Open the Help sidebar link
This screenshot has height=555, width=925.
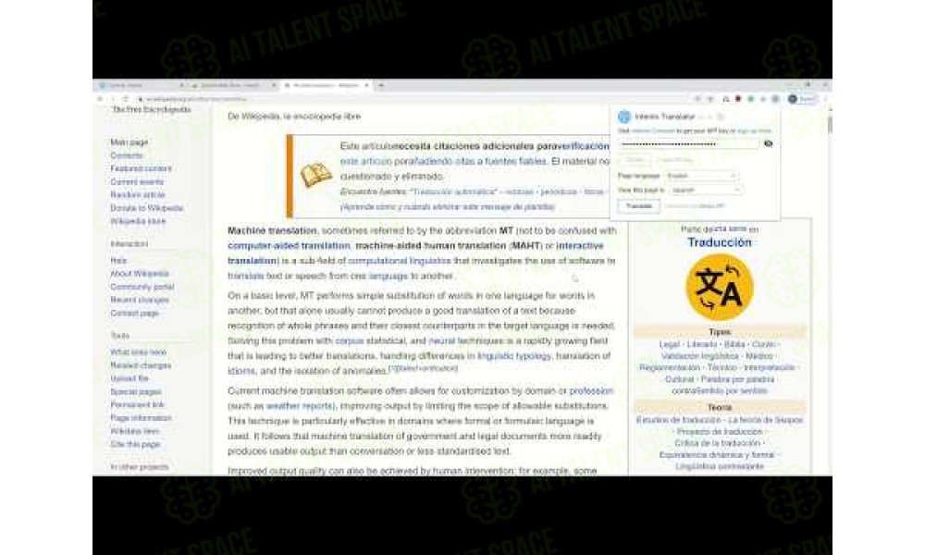pos(118,261)
